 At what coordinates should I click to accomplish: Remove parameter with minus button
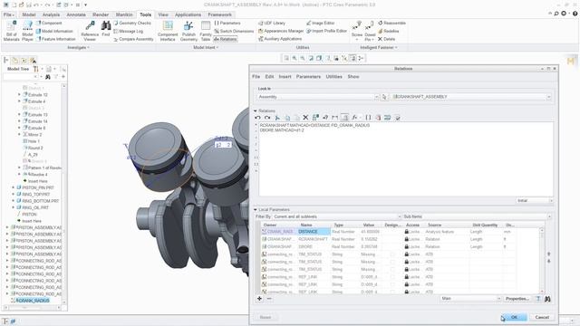(x=269, y=299)
